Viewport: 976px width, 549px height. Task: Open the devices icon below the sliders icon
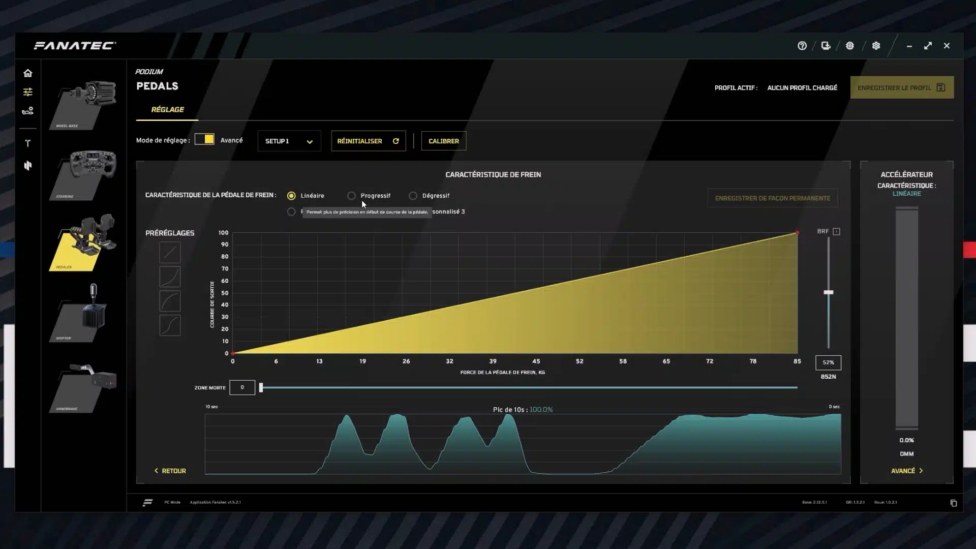point(28,111)
